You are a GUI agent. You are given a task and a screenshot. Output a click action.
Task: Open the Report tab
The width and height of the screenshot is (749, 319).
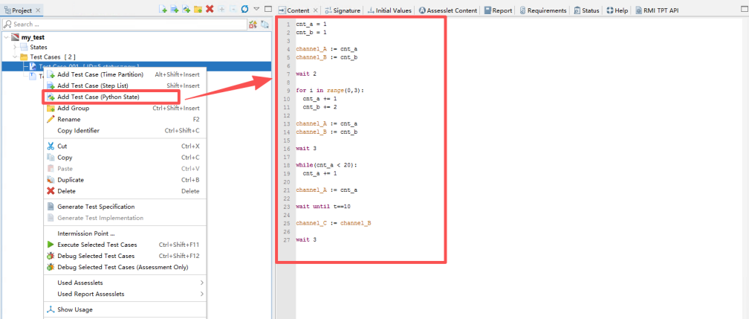pyautogui.click(x=498, y=10)
